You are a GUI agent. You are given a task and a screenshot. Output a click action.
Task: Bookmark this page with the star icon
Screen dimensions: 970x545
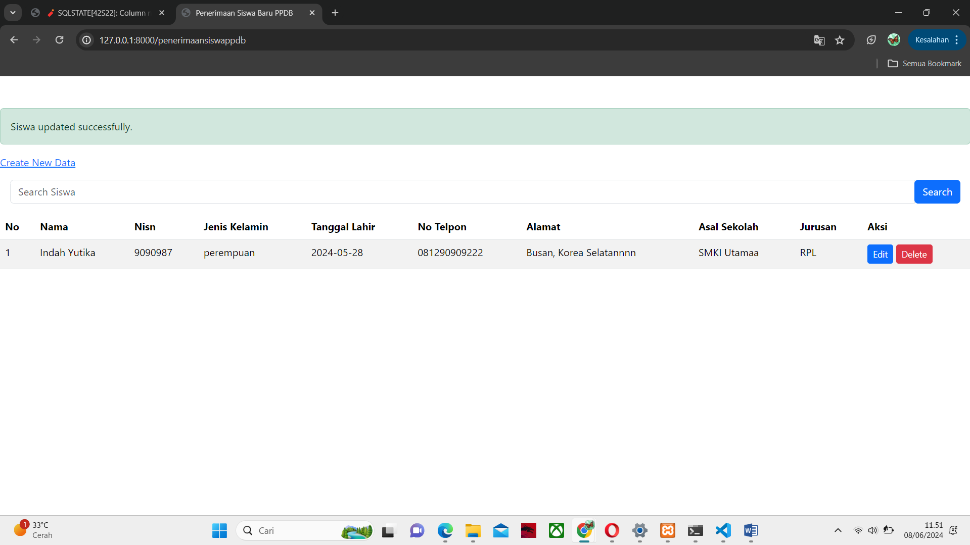click(840, 40)
